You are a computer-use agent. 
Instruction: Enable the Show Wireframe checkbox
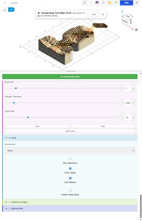tap(70, 159)
